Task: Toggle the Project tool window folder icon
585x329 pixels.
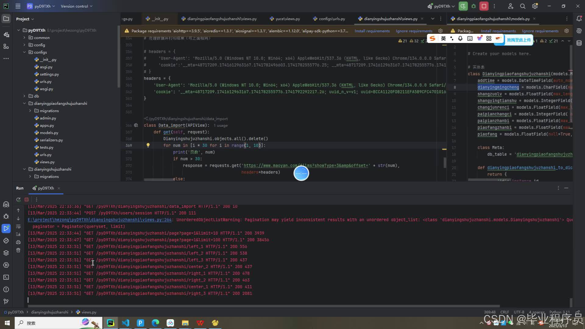Action: click(x=6, y=19)
